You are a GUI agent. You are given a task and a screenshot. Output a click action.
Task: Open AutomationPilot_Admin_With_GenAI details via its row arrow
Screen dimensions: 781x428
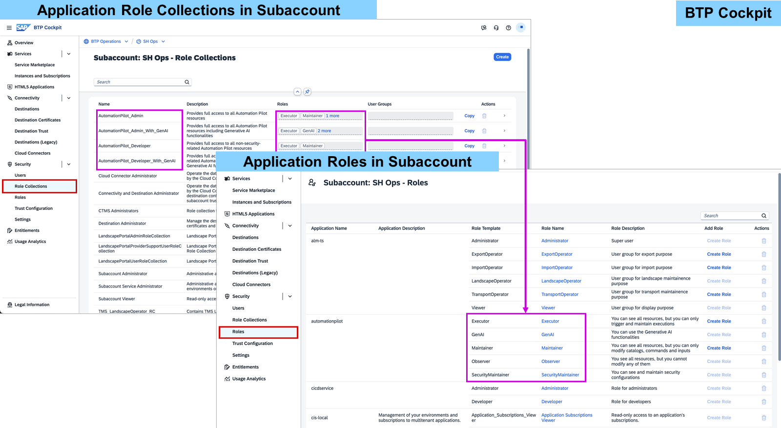[x=504, y=131]
